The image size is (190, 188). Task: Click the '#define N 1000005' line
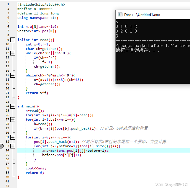point(35,9)
